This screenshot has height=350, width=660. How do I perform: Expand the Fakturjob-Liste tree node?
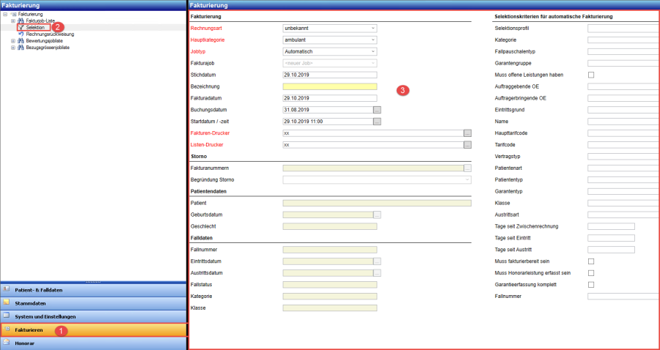click(13, 21)
